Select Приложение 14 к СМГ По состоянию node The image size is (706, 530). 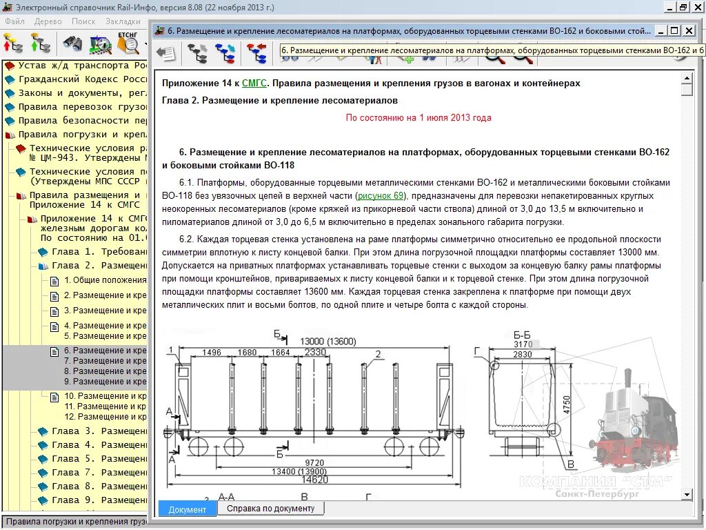(x=94, y=228)
